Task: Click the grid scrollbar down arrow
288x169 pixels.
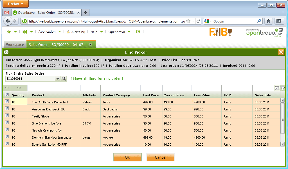Action: point(283,144)
